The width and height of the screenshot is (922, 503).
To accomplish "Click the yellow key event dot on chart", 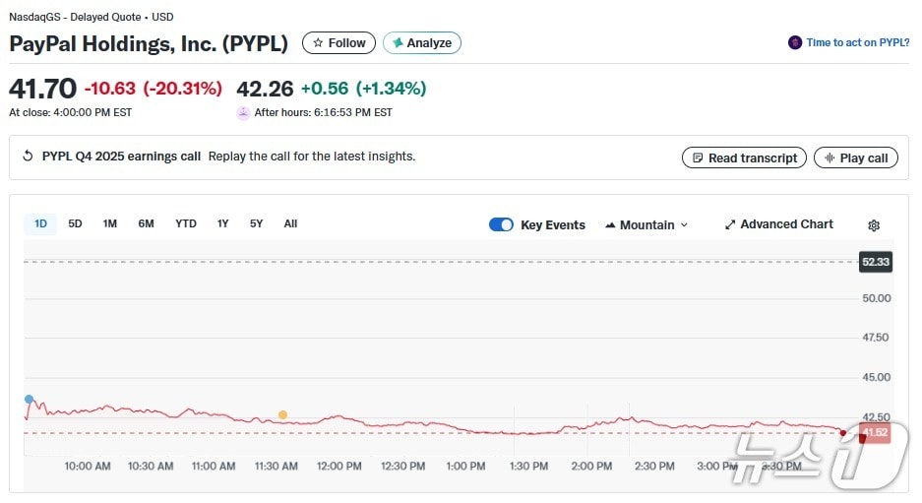I will (x=282, y=414).
